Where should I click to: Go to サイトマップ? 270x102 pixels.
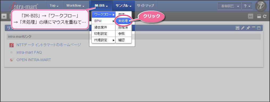point(145,6)
